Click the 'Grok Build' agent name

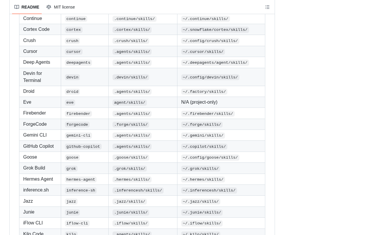(x=34, y=168)
